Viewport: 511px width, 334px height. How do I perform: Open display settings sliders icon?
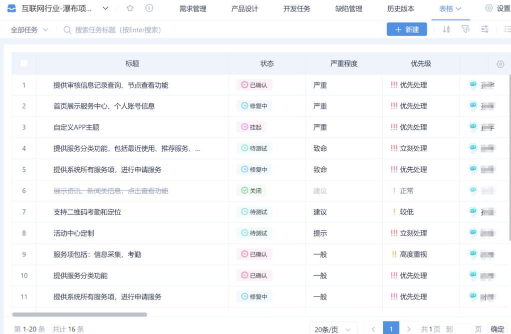click(485, 29)
